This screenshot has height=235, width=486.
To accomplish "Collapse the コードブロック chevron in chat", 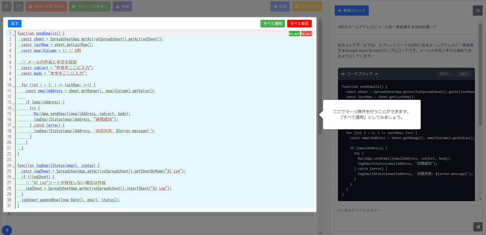I will pyautogui.click(x=376, y=74).
